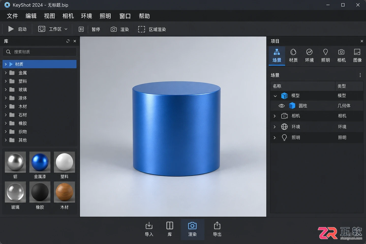This screenshot has height=244, width=366.
Task: Switch to the 环境 tab in project panel
Action: [x=309, y=56]
